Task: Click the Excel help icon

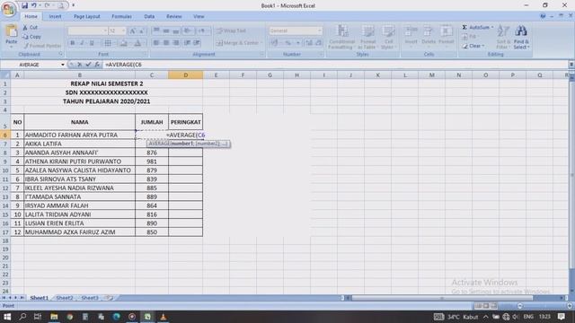Action: (543, 16)
